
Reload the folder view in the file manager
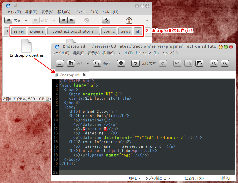pyautogui.click(x=106, y=20)
